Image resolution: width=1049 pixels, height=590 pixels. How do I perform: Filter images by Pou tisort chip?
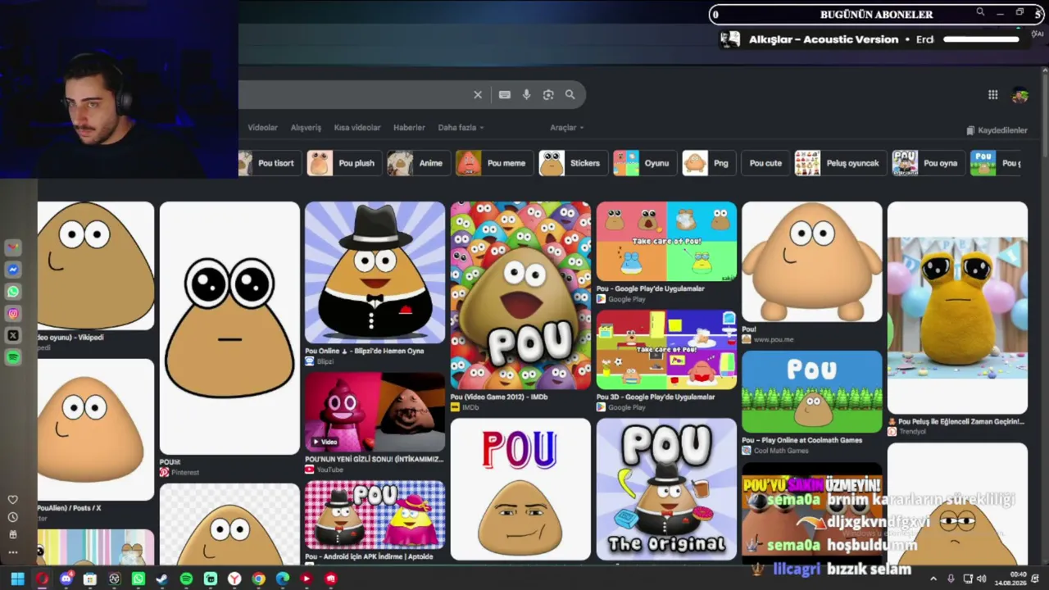click(x=269, y=163)
